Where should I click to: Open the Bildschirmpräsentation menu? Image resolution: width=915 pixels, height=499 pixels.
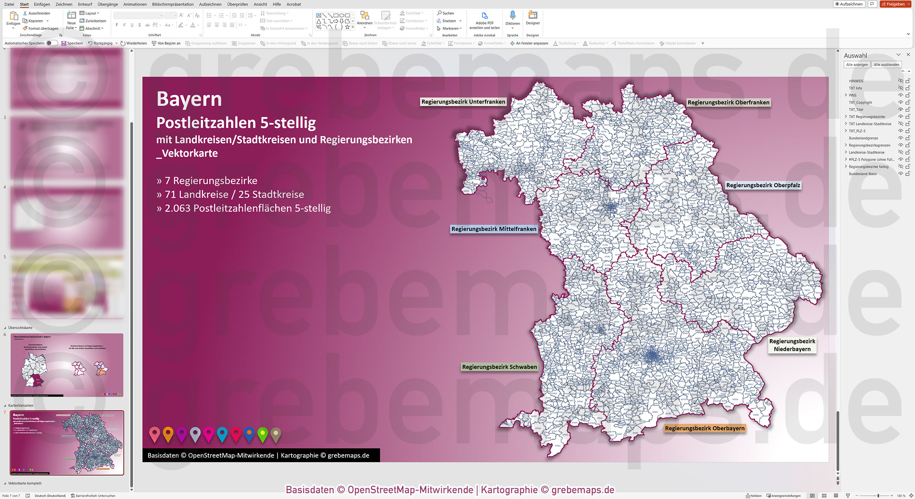173,4
